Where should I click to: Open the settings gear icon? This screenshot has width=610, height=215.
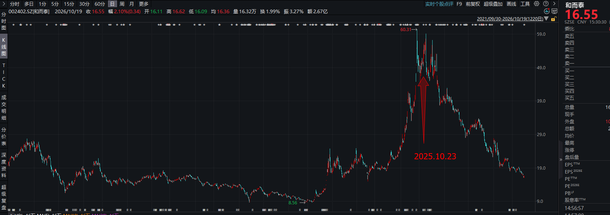click(537, 4)
